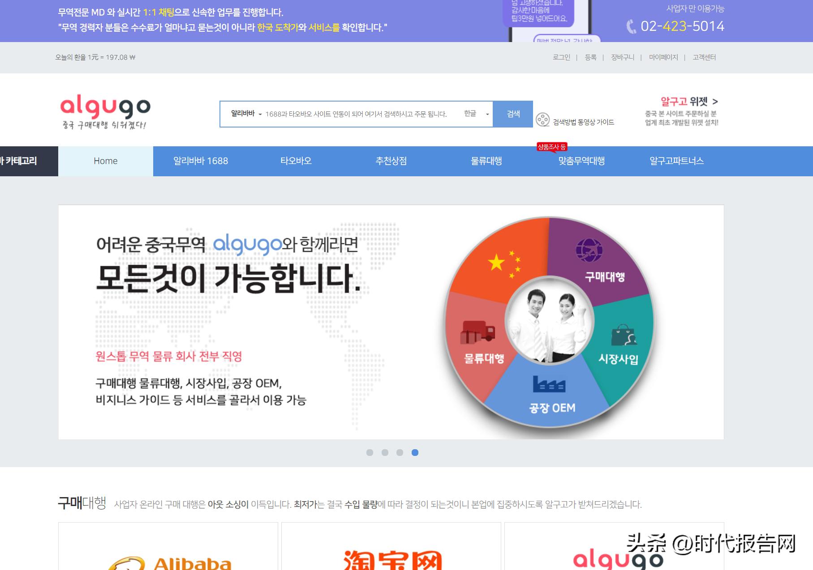
Task: Click the banner headline 모든것이 가능합니다
Action: tap(228, 278)
